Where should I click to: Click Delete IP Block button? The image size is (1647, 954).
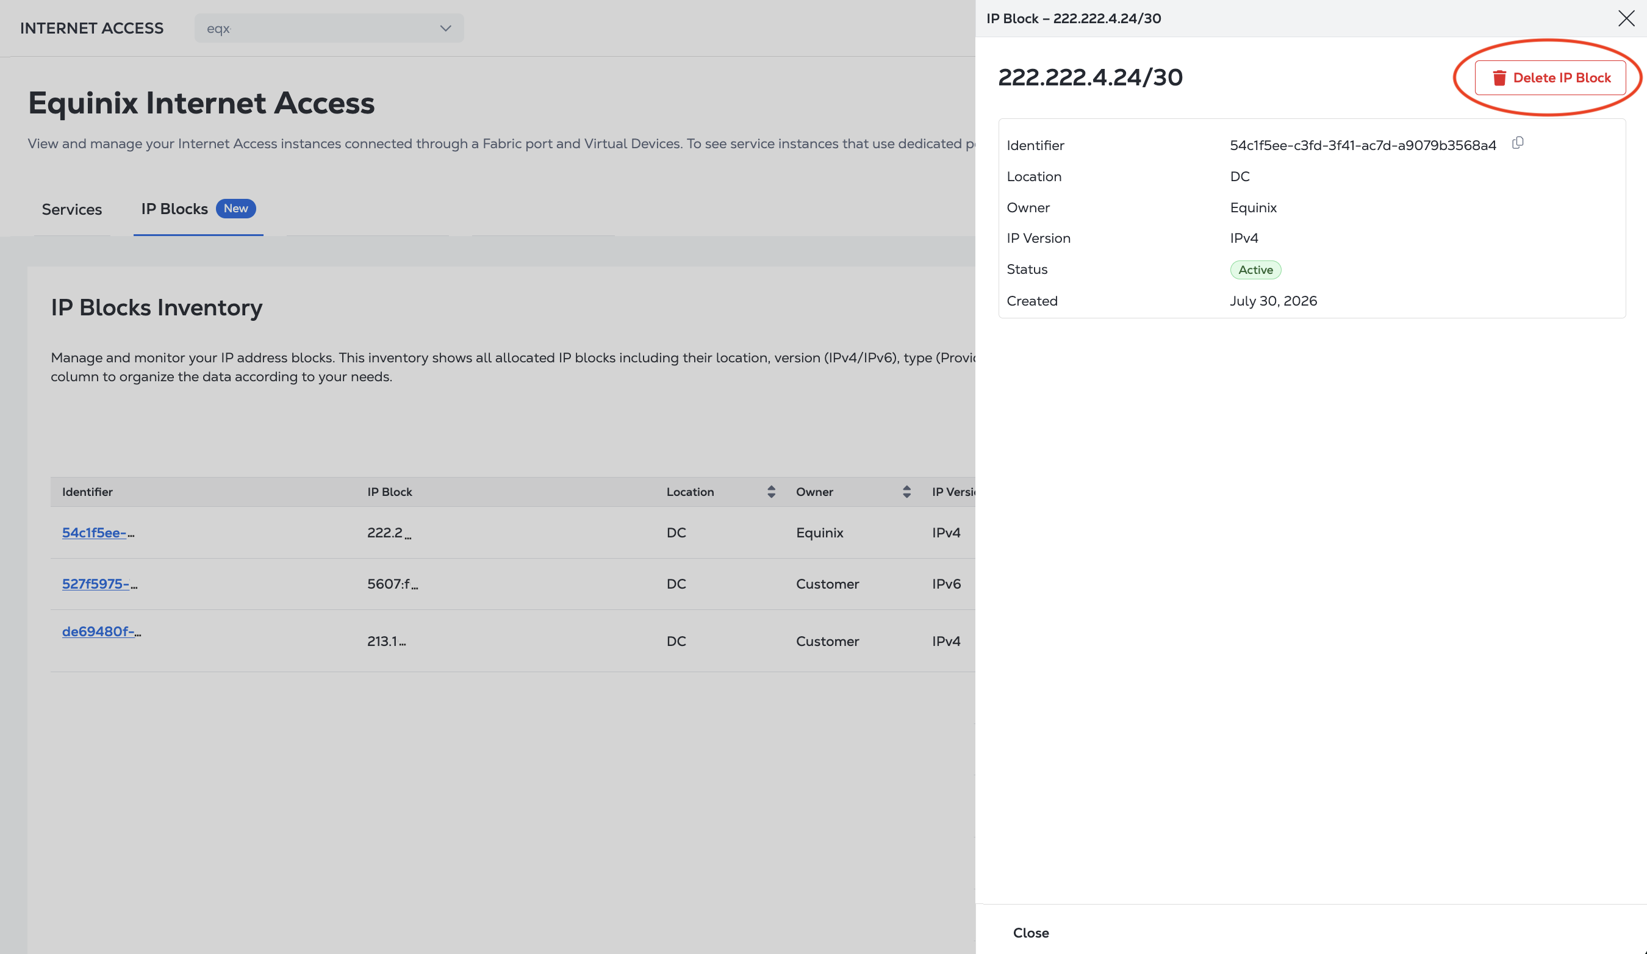pyautogui.click(x=1550, y=77)
